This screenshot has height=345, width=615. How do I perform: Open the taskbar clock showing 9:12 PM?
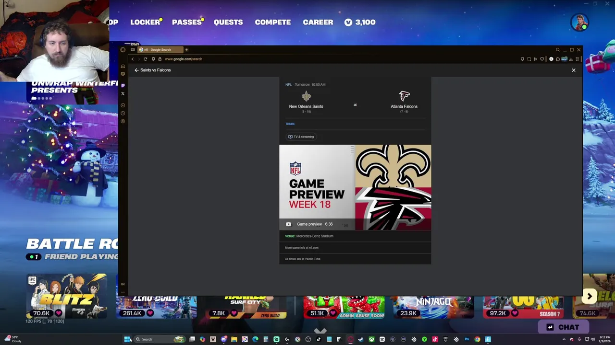605,339
